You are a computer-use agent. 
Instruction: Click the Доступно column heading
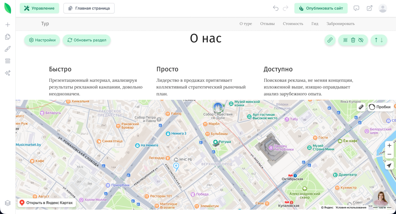tap(278, 69)
